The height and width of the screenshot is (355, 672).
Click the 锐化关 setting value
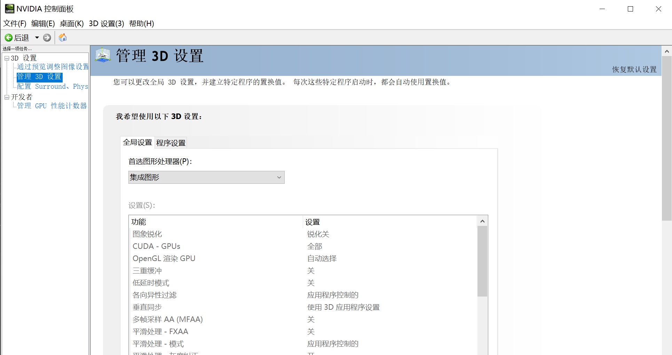coord(318,234)
